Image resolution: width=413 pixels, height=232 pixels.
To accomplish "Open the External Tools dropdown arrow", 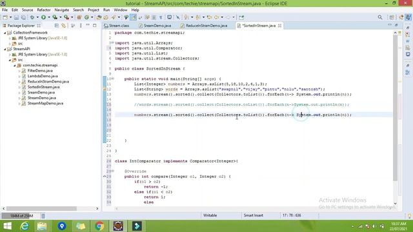I will click(72, 17).
